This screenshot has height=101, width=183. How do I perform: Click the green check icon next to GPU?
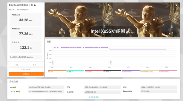(x=15, y=87)
